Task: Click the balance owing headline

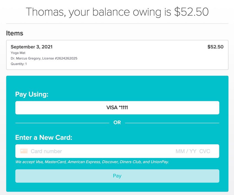Action: (117, 12)
